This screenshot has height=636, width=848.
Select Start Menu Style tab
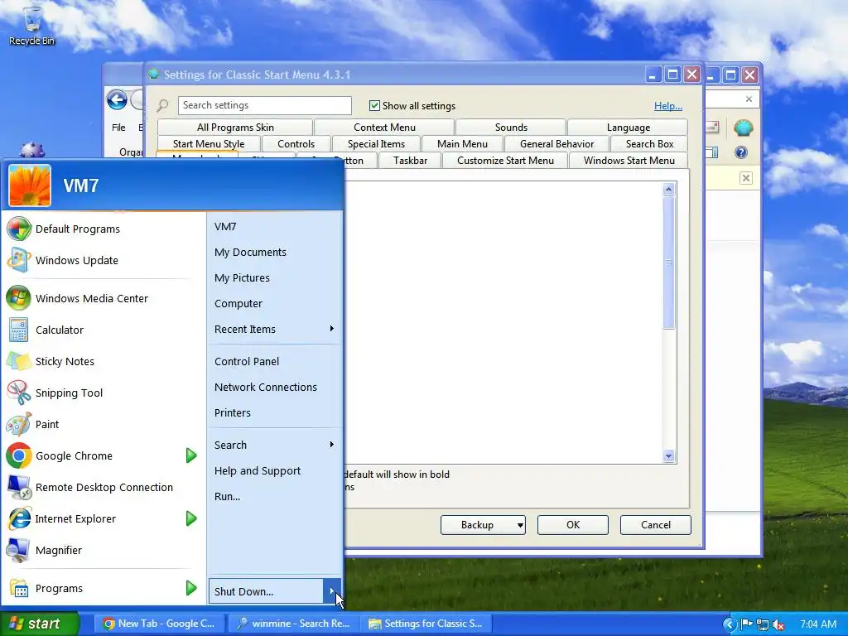point(209,144)
